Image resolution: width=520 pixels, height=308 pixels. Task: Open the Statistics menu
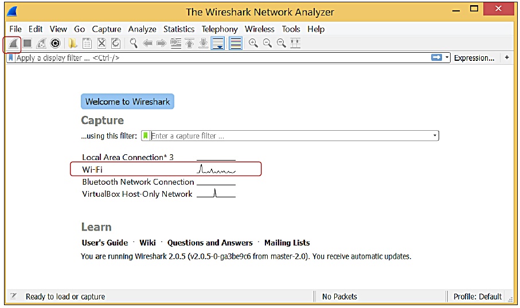click(179, 29)
